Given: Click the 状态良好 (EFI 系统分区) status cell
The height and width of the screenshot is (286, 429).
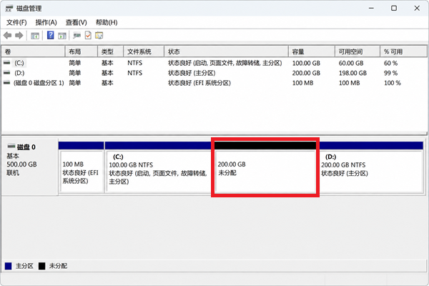Looking at the screenshot, I should coord(199,83).
